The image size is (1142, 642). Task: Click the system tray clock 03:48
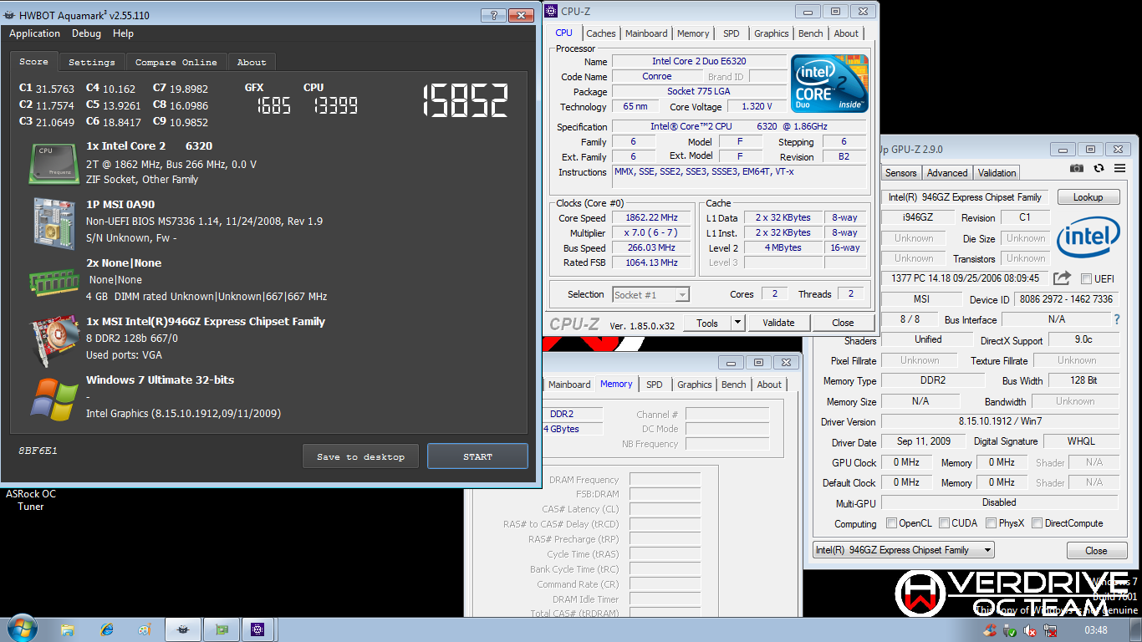pos(1096,630)
